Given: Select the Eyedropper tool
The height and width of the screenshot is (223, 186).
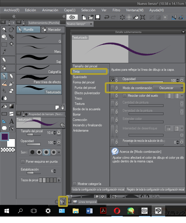Looking at the screenshot, I should pos(4,51).
